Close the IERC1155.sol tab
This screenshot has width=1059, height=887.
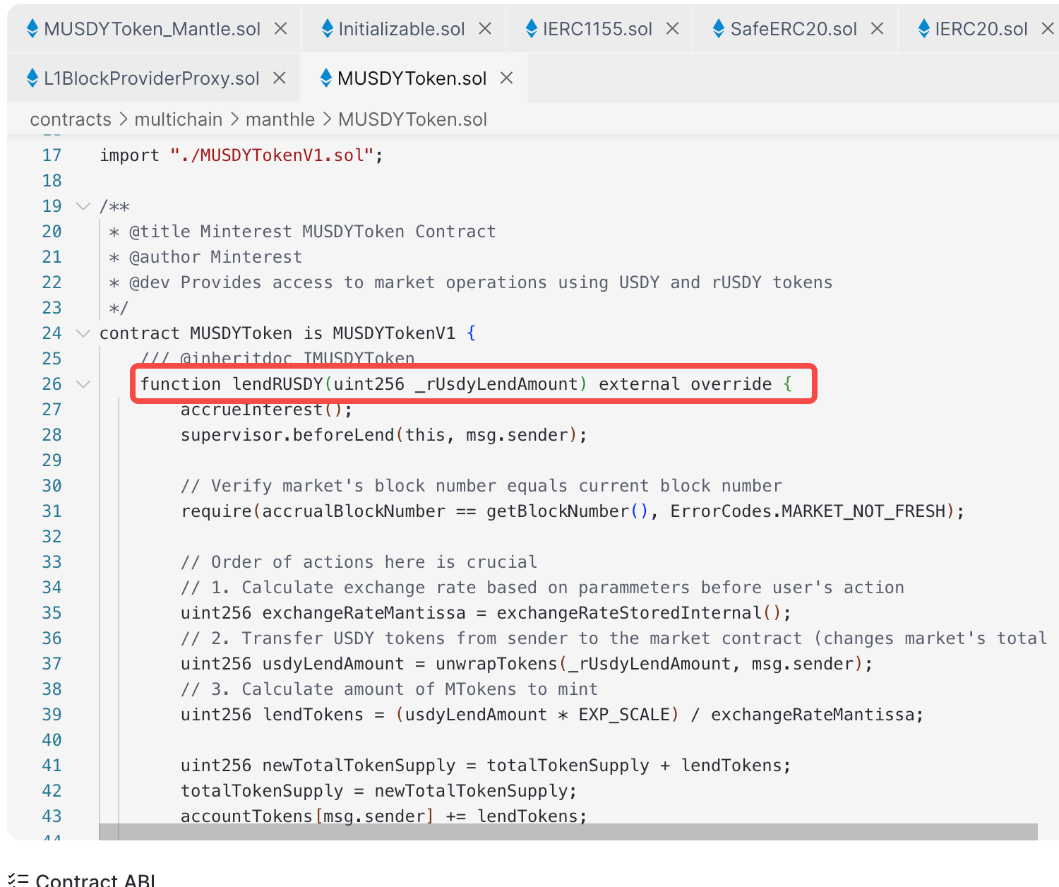[673, 28]
